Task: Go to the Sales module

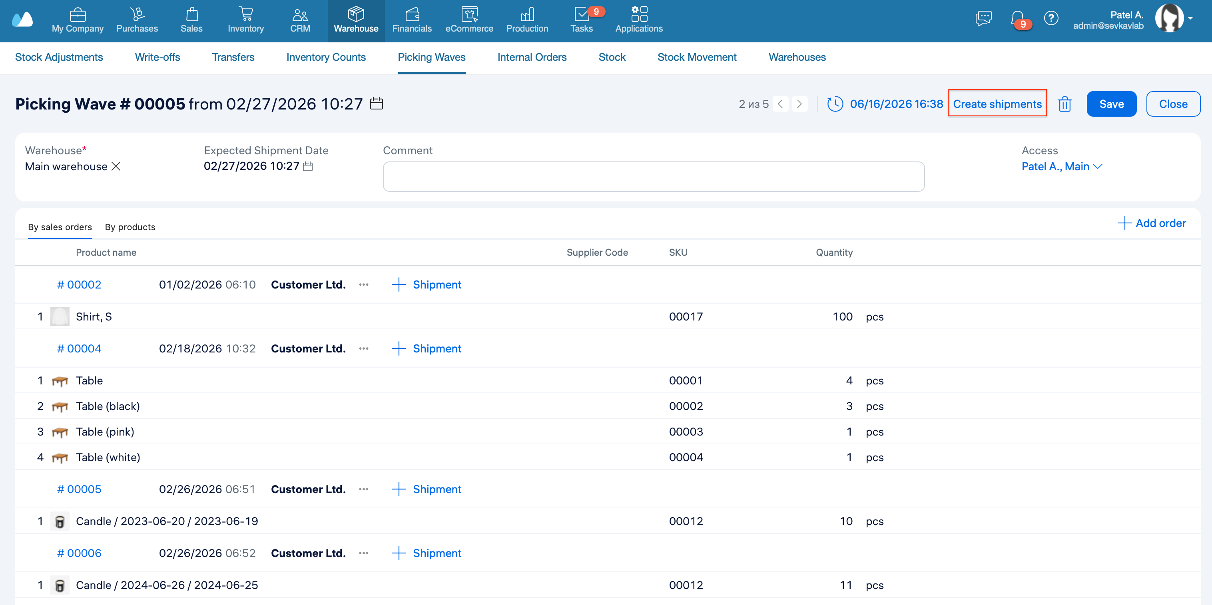Action: [191, 21]
